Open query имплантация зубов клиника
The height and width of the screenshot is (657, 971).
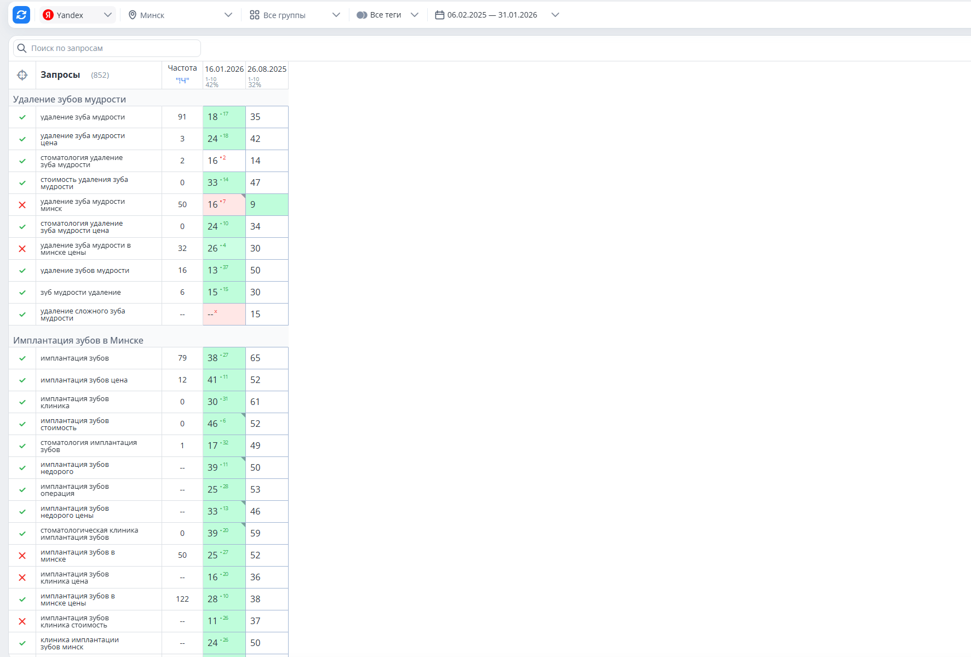pos(74,402)
